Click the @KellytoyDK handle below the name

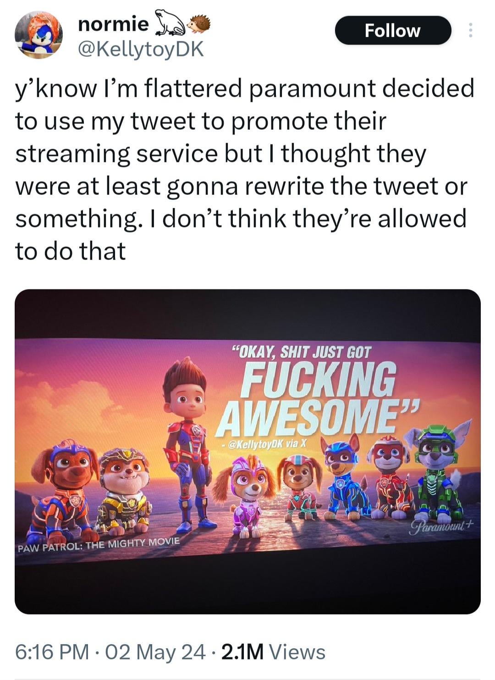[x=141, y=50]
